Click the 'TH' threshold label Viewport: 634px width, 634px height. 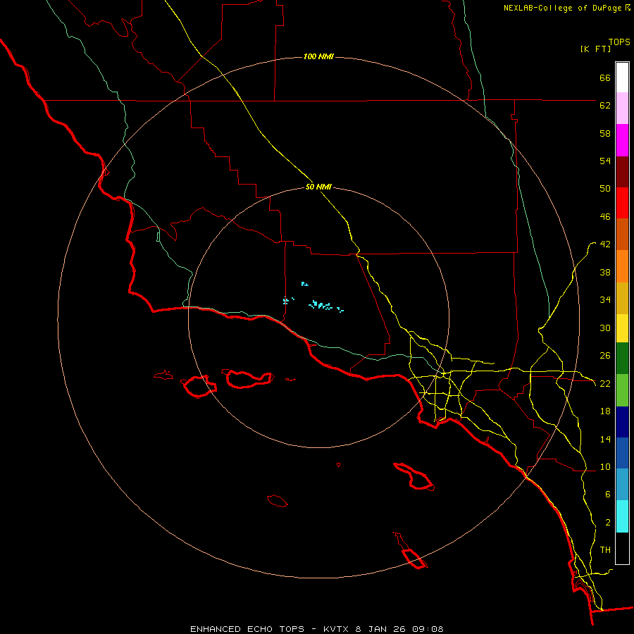coord(605,550)
